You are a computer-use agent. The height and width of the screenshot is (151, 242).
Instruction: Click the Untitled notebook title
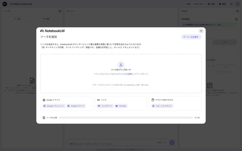pyautogui.click(x=21, y=4)
